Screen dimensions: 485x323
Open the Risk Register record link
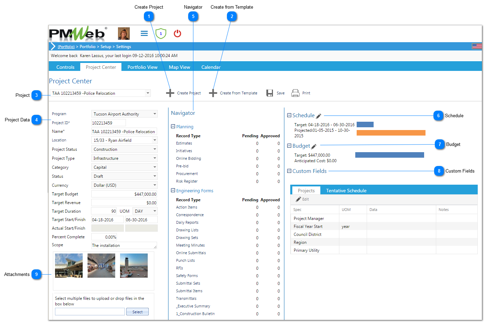[x=187, y=181]
